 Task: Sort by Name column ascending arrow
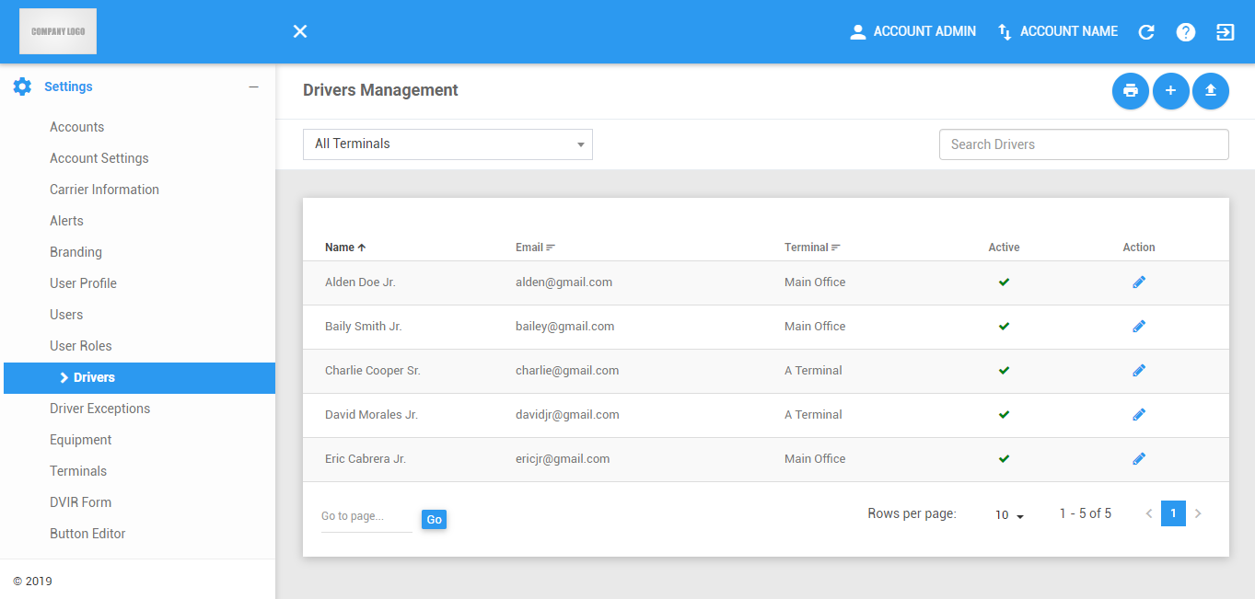pyautogui.click(x=362, y=248)
